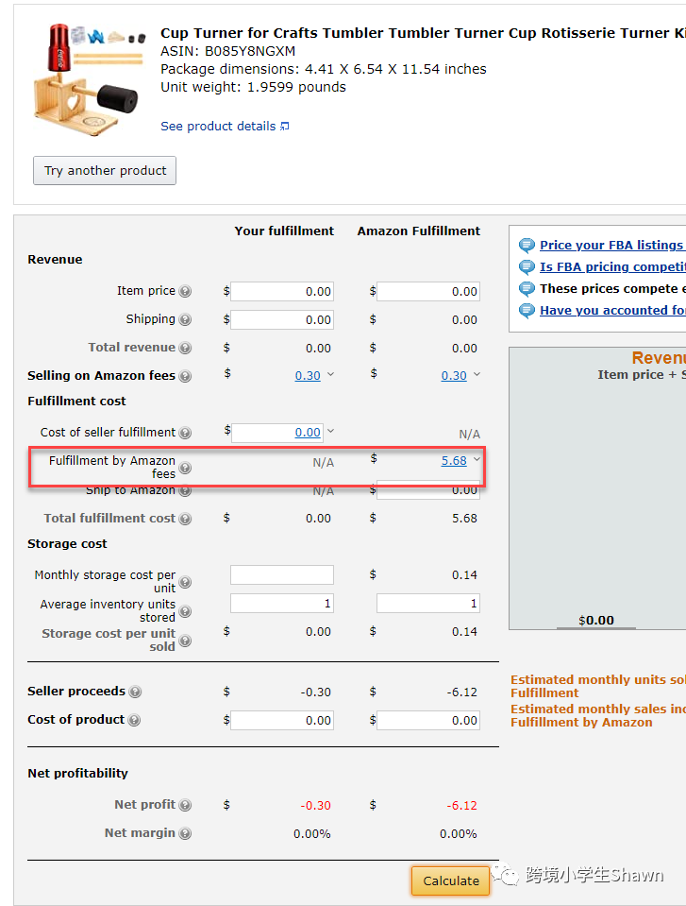
Task: Click Average inventory units field, Amazon Fulfillment
Action: pyautogui.click(x=428, y=604)
